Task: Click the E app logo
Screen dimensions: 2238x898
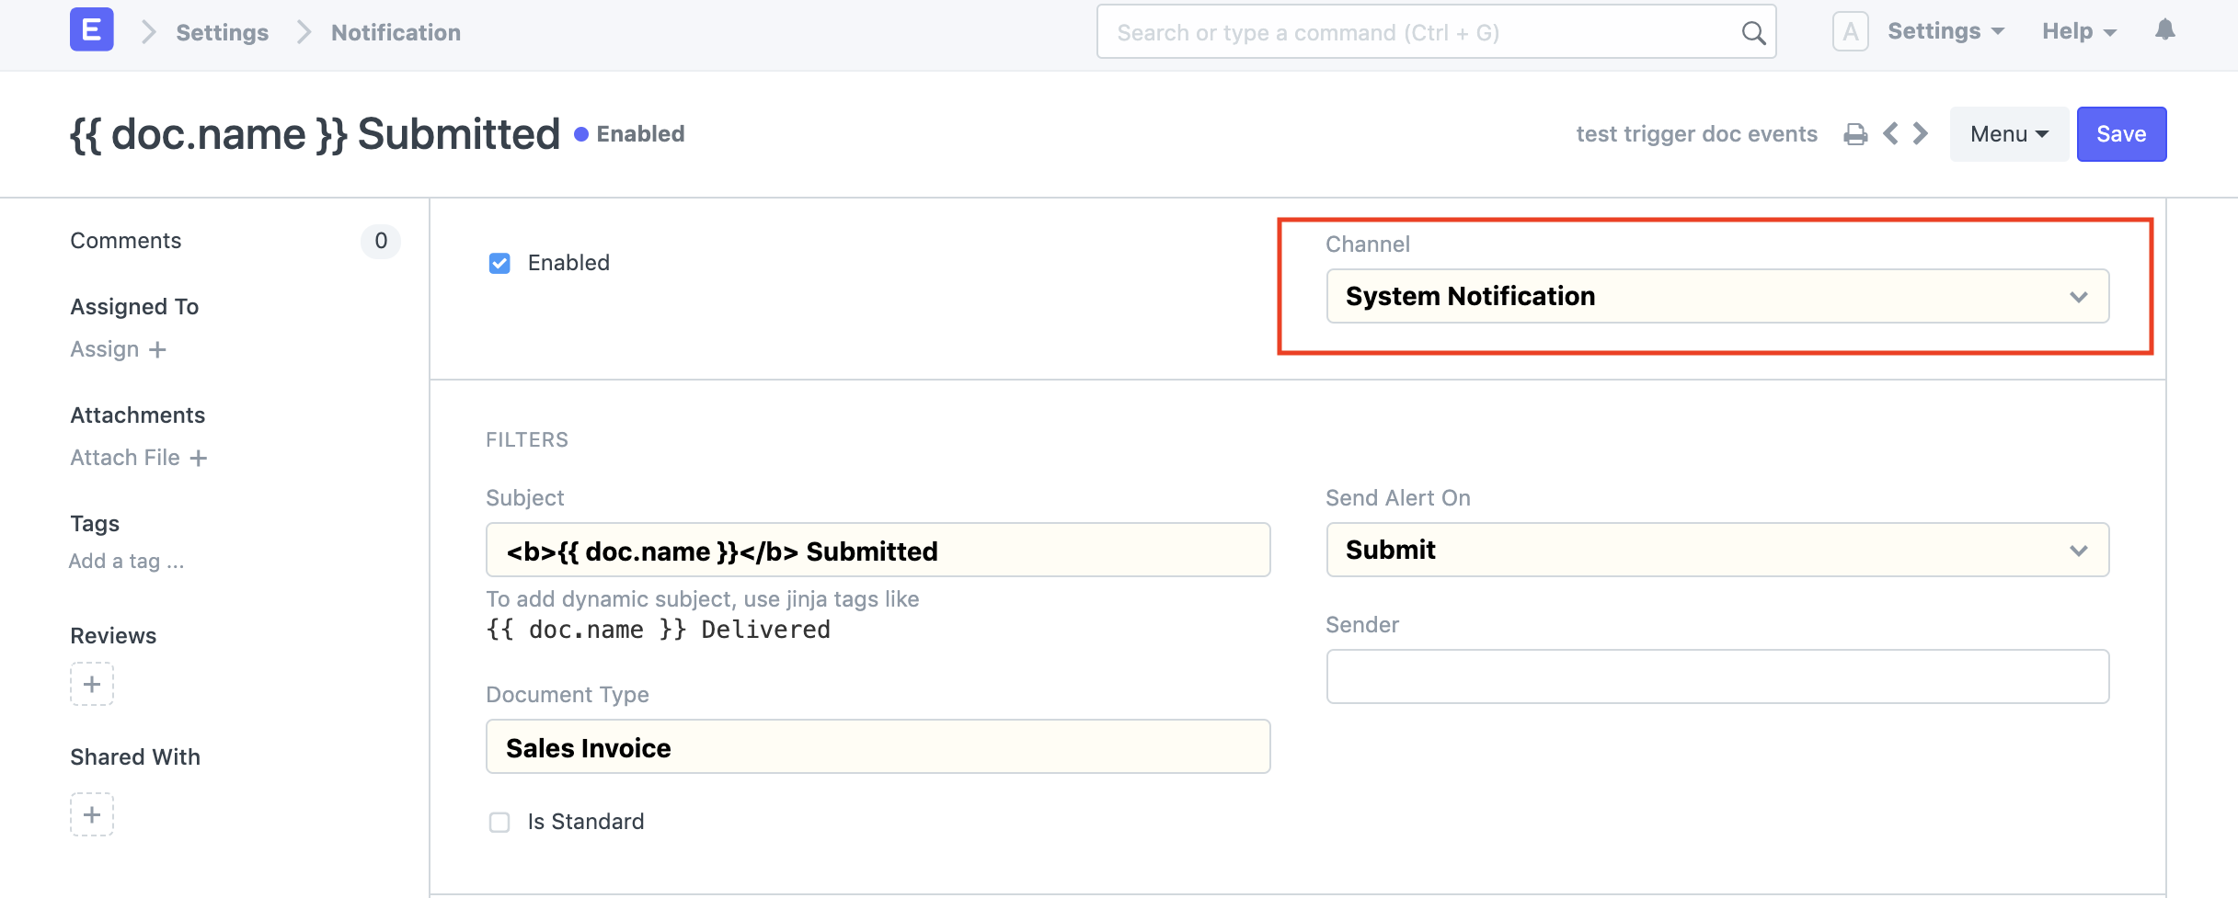Action: pos(91,29)
